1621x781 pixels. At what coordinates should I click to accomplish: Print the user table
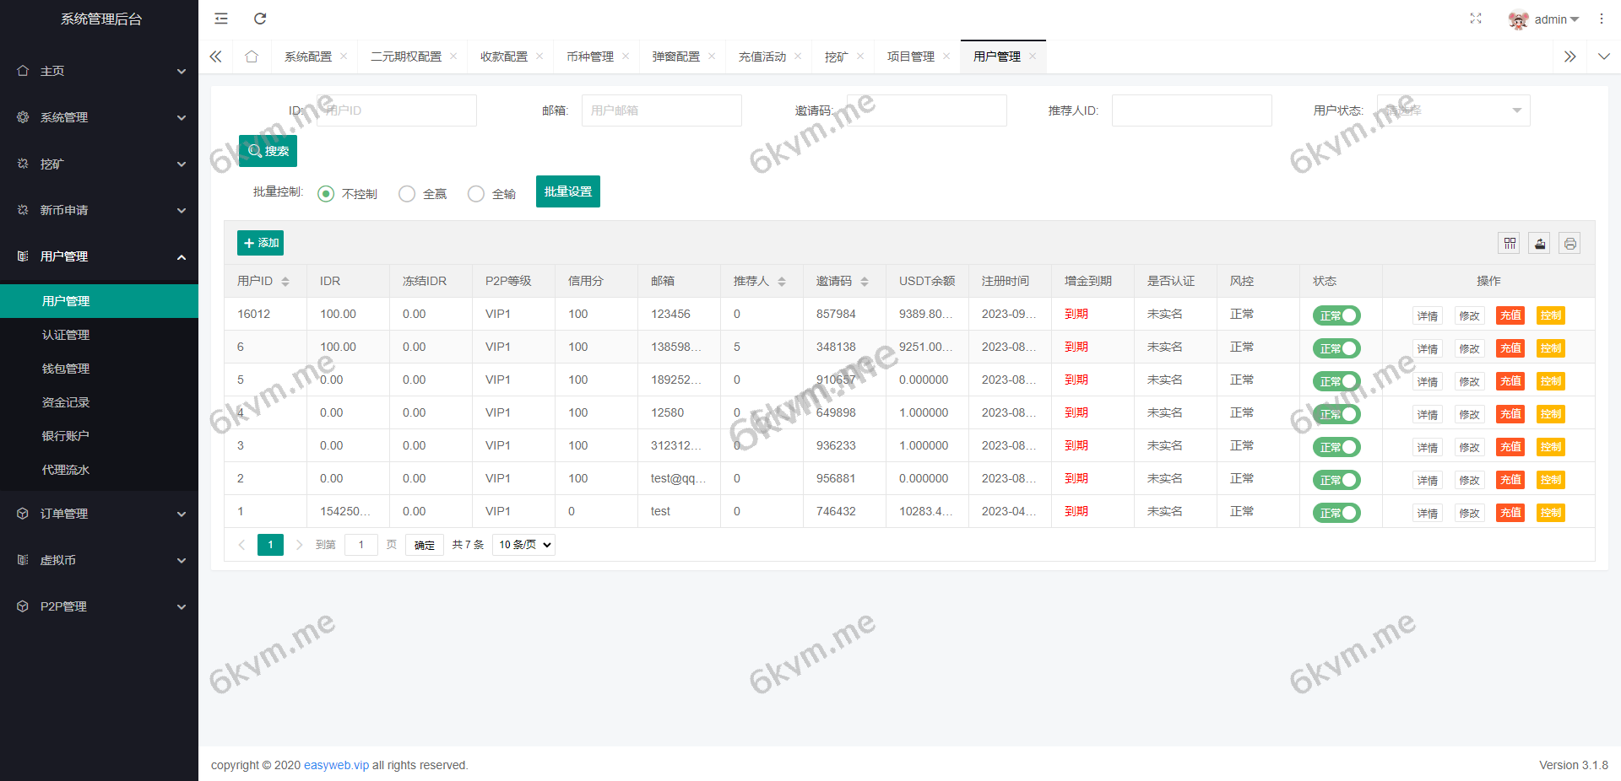pyautogui.click(x=1569, y=243)
